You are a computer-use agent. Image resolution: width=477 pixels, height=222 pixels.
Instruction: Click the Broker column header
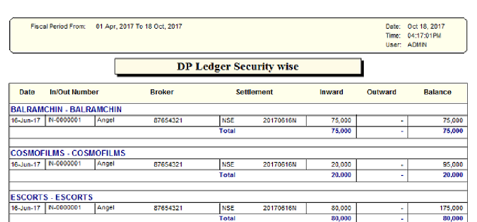pos(162,92)
